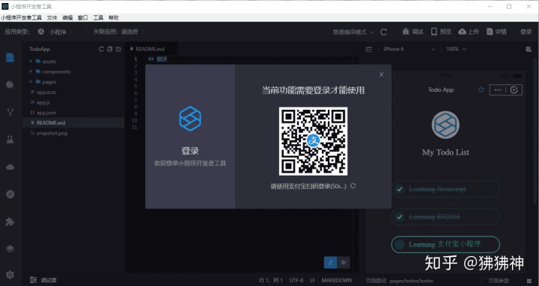Click the simulator top-right corner icon
Image resolution: width=539 pixels, height=286 pixels.
pos(529,49)
